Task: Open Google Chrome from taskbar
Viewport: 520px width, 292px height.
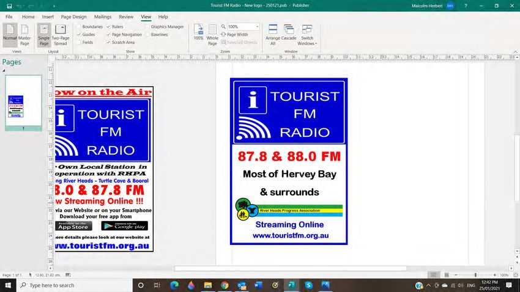Action: coord(225,285)
